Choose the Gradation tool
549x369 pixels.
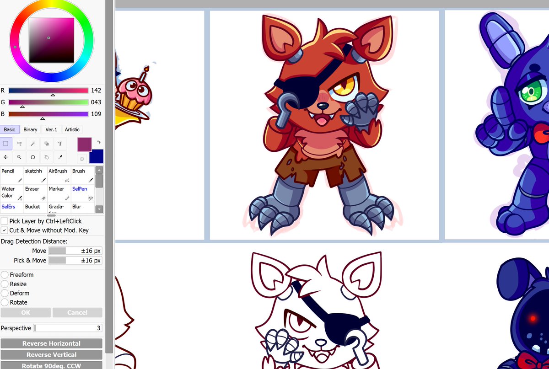coord(59,208)
